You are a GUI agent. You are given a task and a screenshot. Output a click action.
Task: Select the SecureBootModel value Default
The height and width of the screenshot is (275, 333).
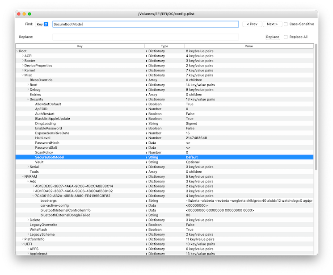[x=192, y=157]
